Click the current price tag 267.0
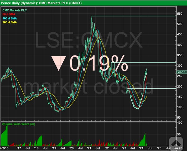This screenshot has height=151, width=187. coord(181,72)
